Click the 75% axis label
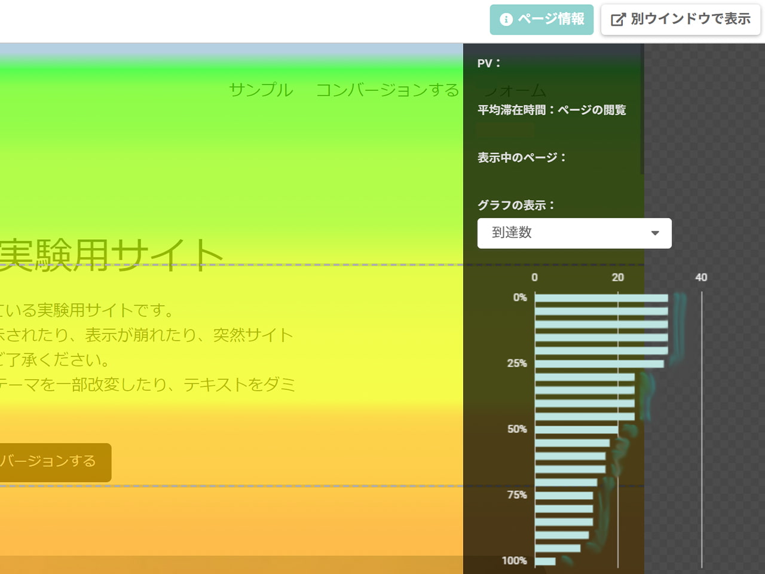The height and width of the screenshot is (574, 765). pyautogui.click(x=517, y=494)
